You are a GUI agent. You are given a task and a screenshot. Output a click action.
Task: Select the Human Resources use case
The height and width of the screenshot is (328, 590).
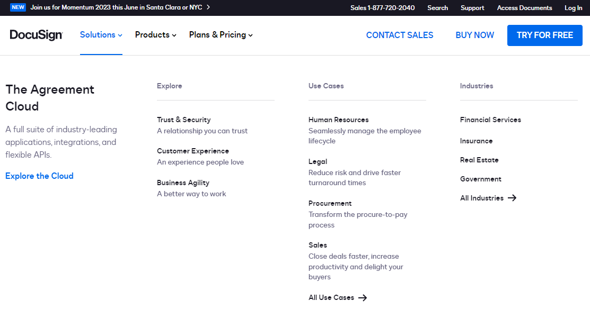point(338,120)
